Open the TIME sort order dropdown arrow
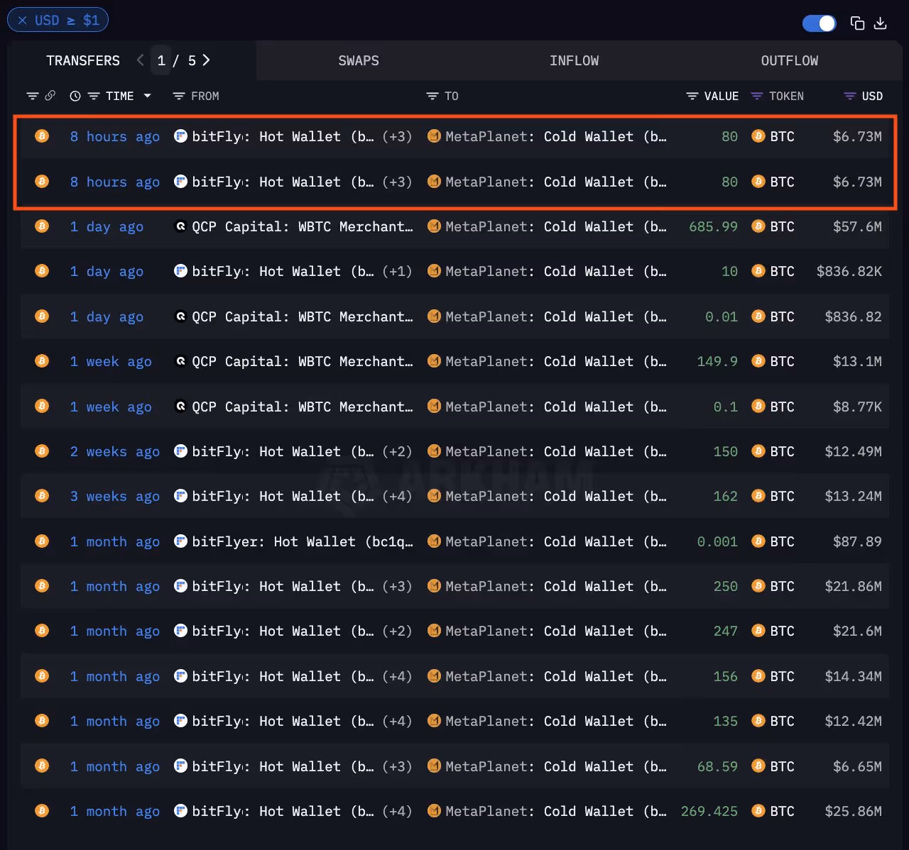Screen dimensions: 909x850 click(x=148, y=96)
